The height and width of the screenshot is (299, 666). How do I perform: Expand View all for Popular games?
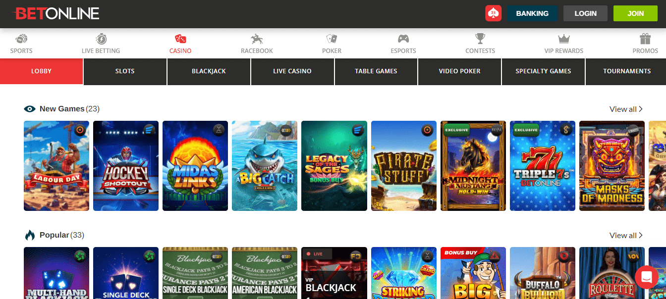click(x=626, y=235)
